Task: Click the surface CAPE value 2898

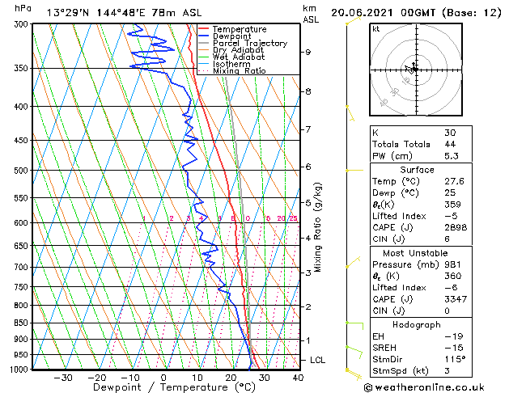Action: click(x=455, y=228)
